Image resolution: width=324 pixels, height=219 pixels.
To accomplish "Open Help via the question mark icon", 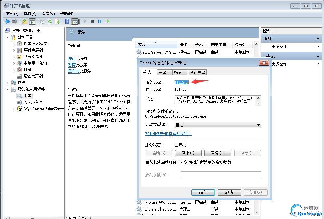I will [x=67, y=21].
